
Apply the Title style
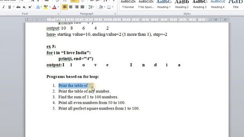coord(236,5)
